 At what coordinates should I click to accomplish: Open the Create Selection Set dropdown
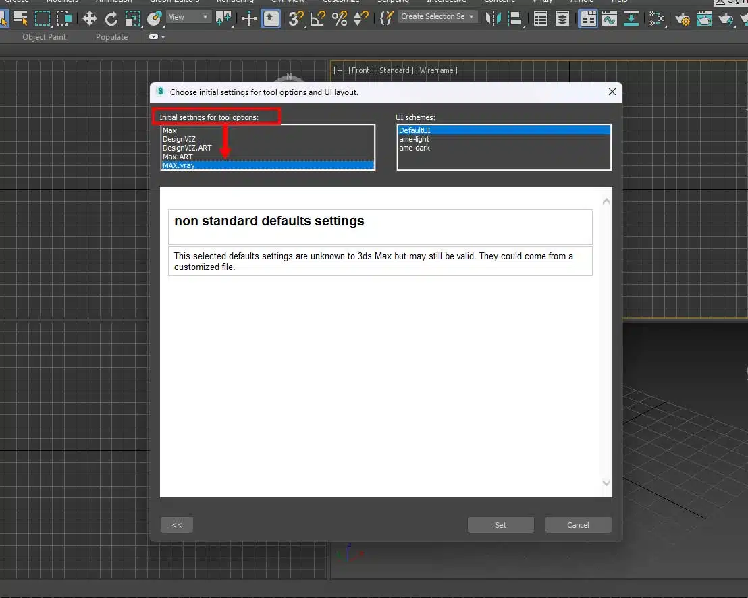point(437,17)
